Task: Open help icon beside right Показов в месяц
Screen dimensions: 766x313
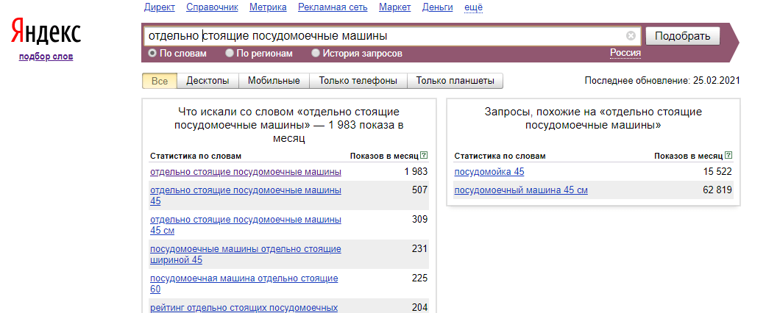Action: tap(729, 156)
